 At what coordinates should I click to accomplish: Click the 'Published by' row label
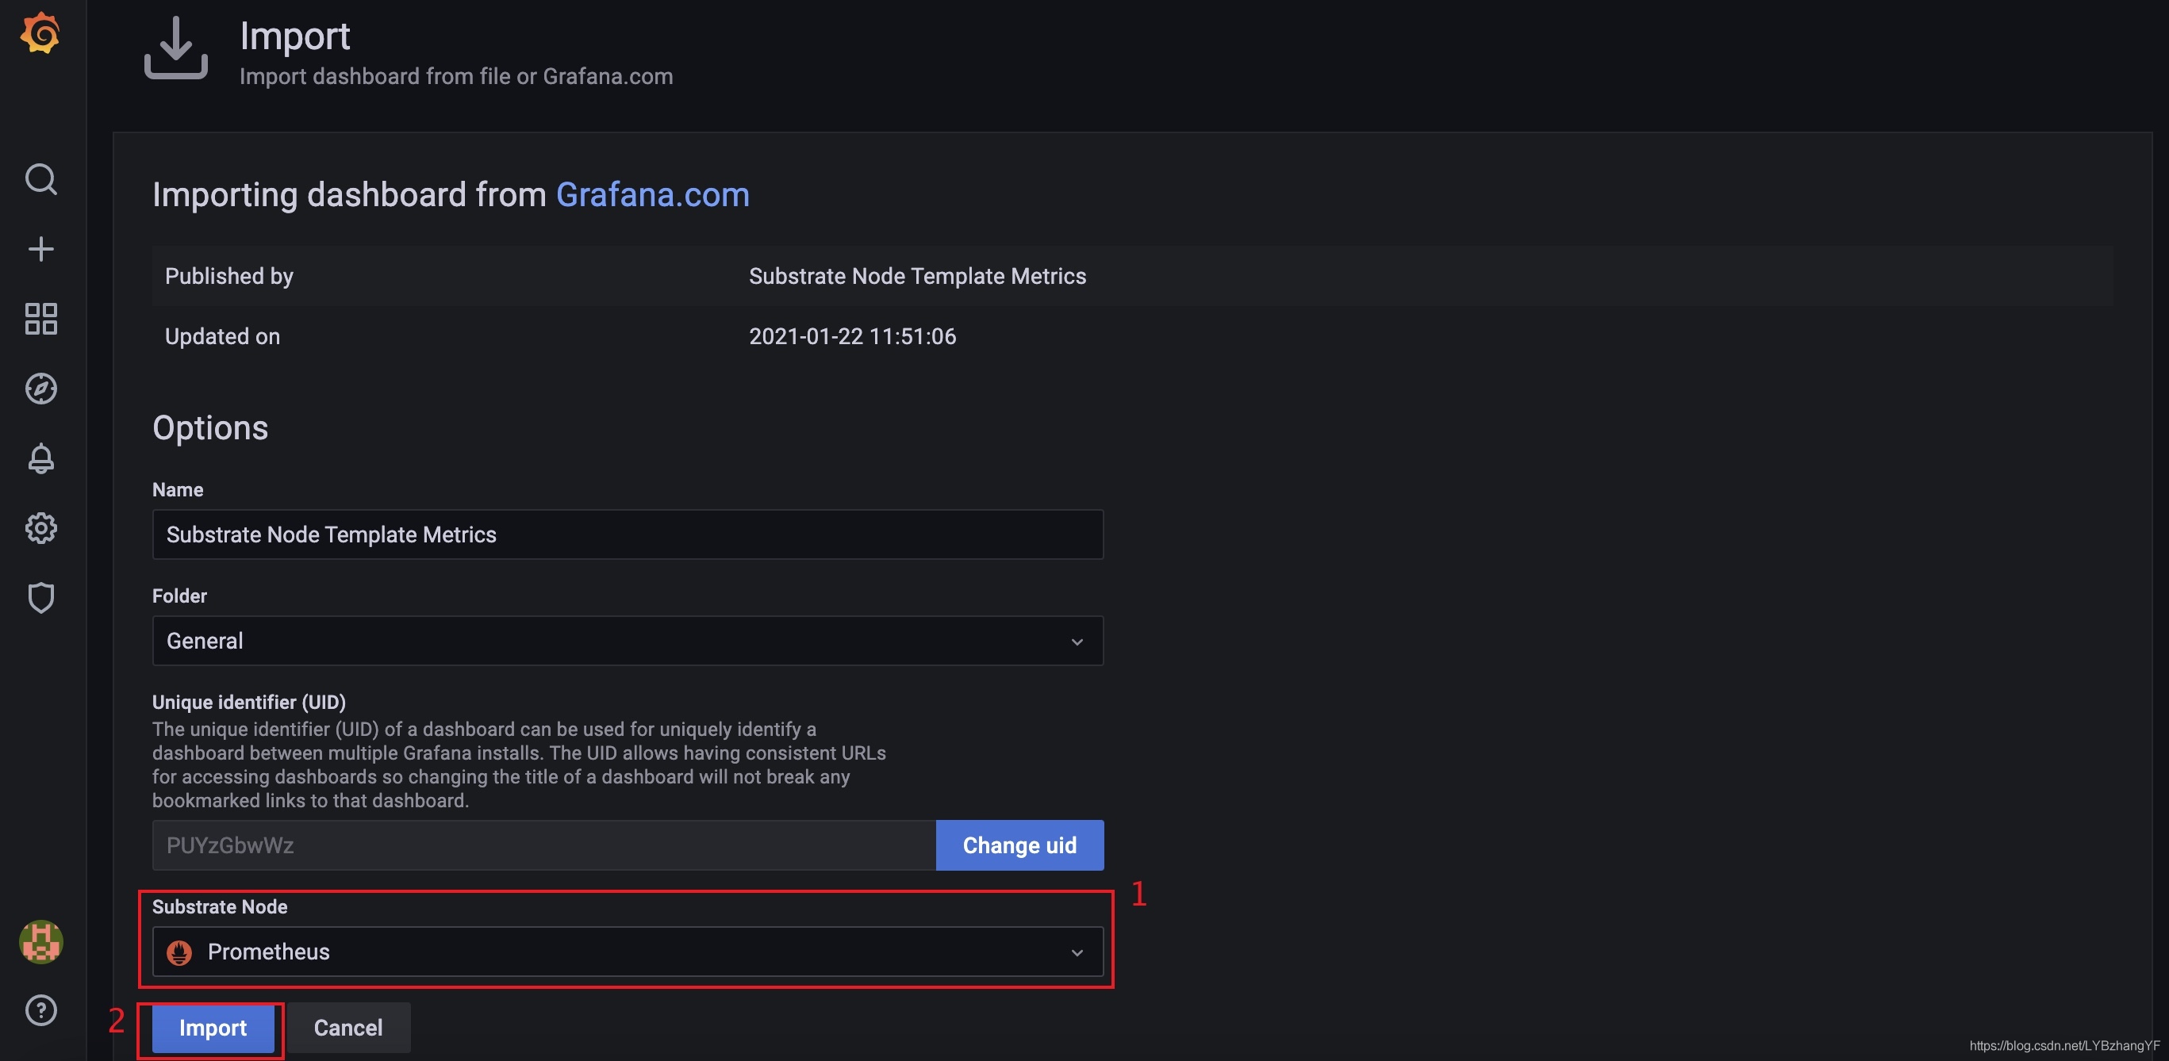click(229, 276)
